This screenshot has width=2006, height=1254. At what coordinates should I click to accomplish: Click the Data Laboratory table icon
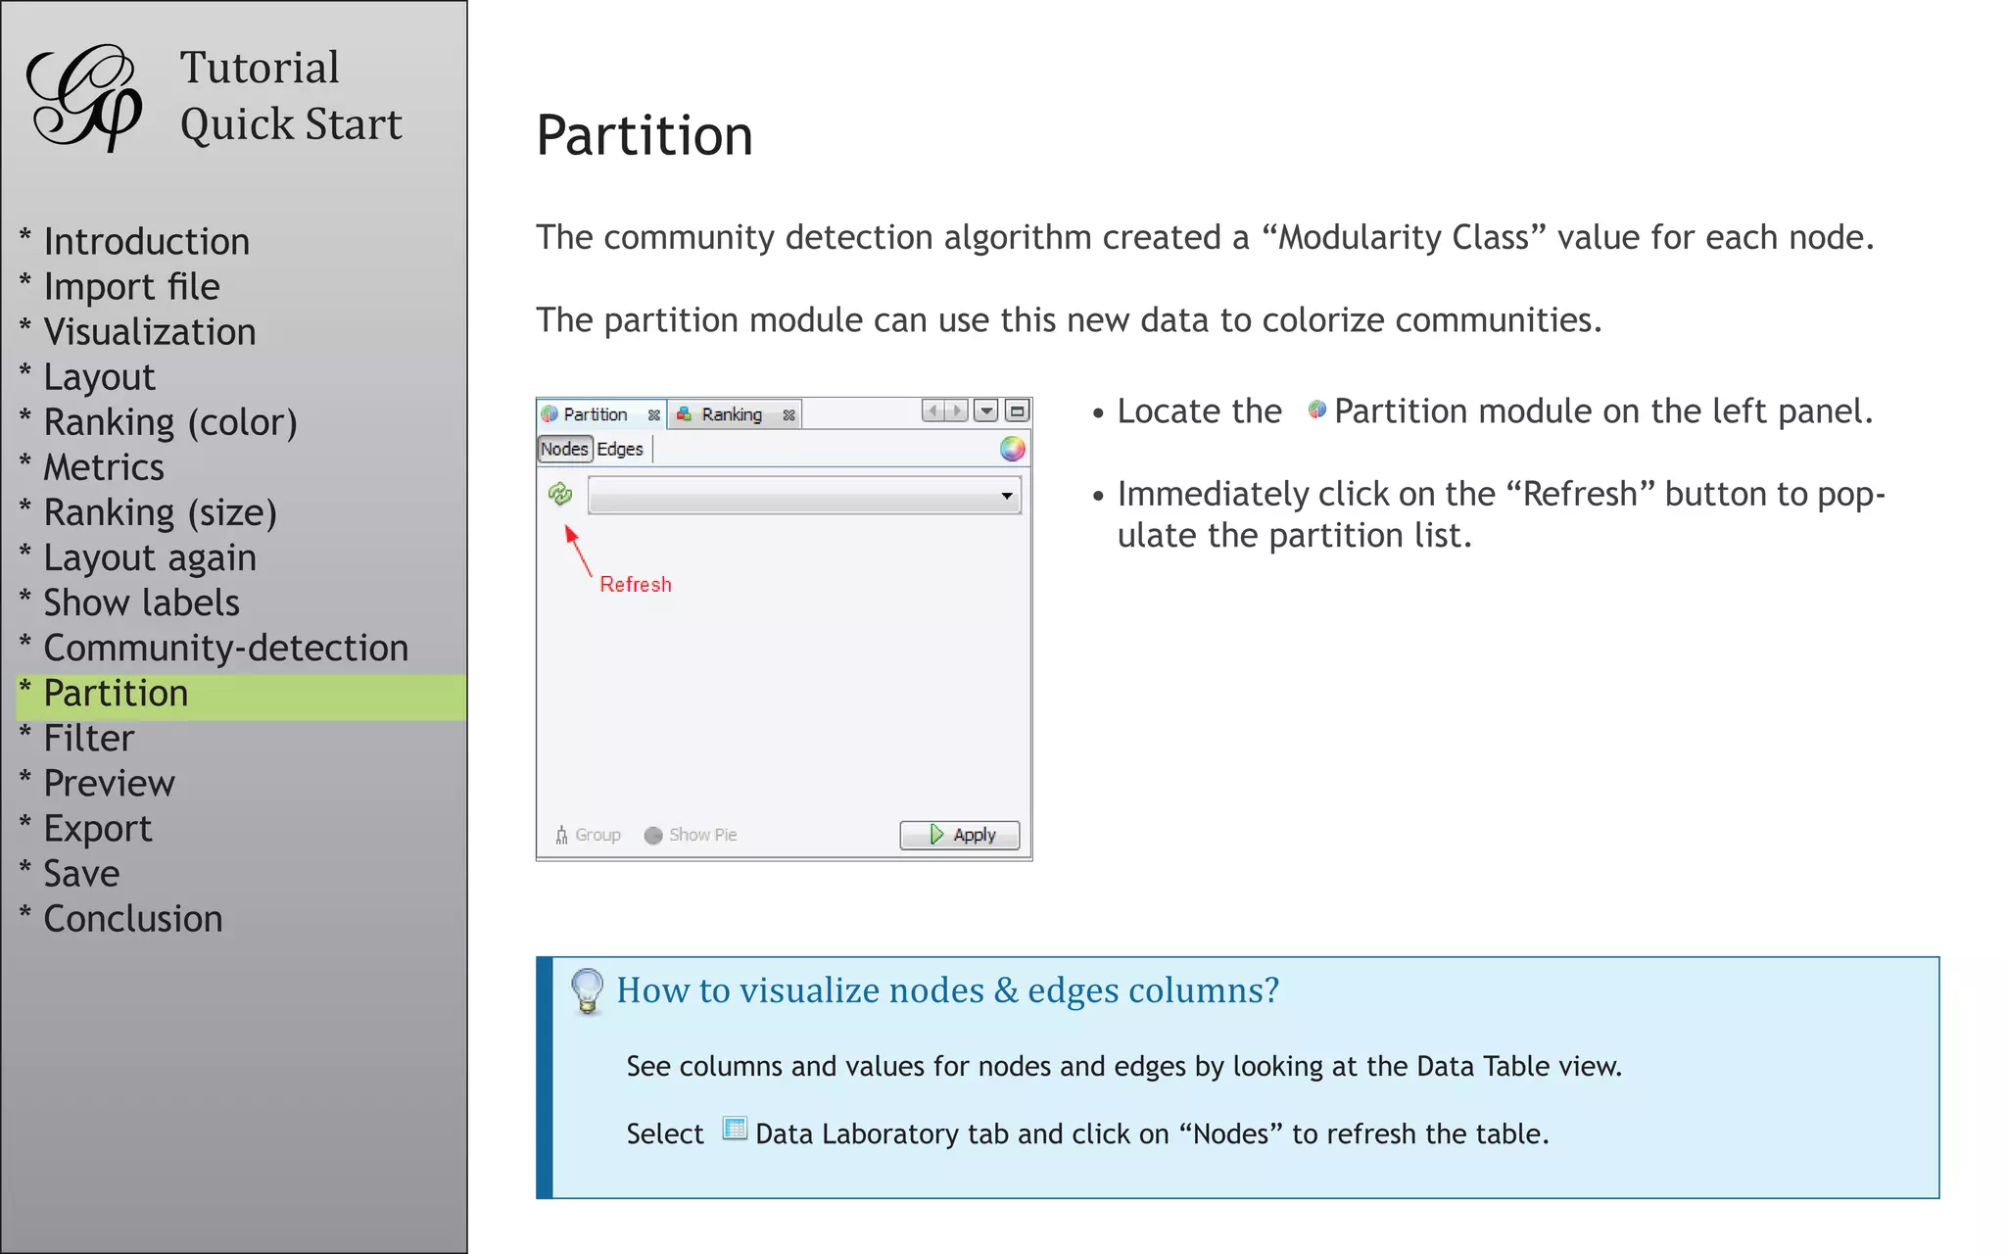[735, 1129]
